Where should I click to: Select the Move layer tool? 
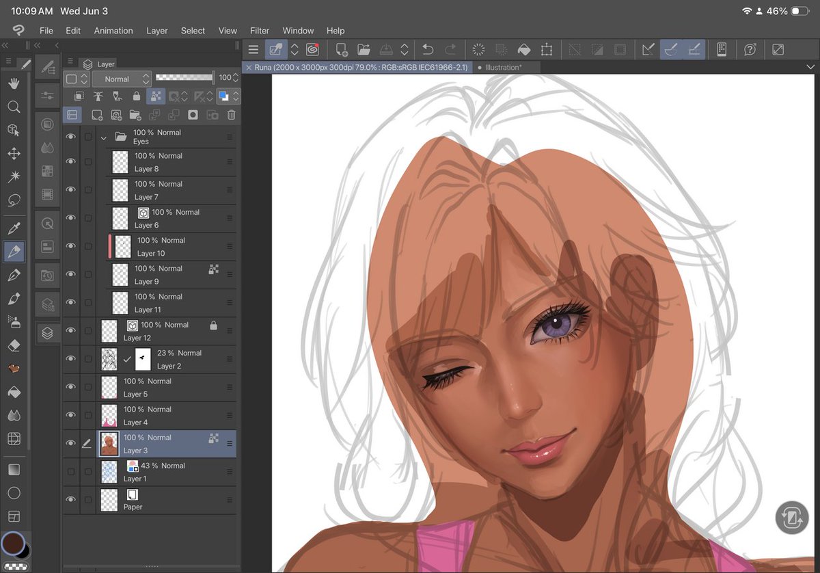pos(14,154)
